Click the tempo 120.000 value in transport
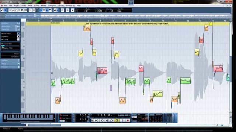The height and width of the screenshot is (132, 236). 144,119
